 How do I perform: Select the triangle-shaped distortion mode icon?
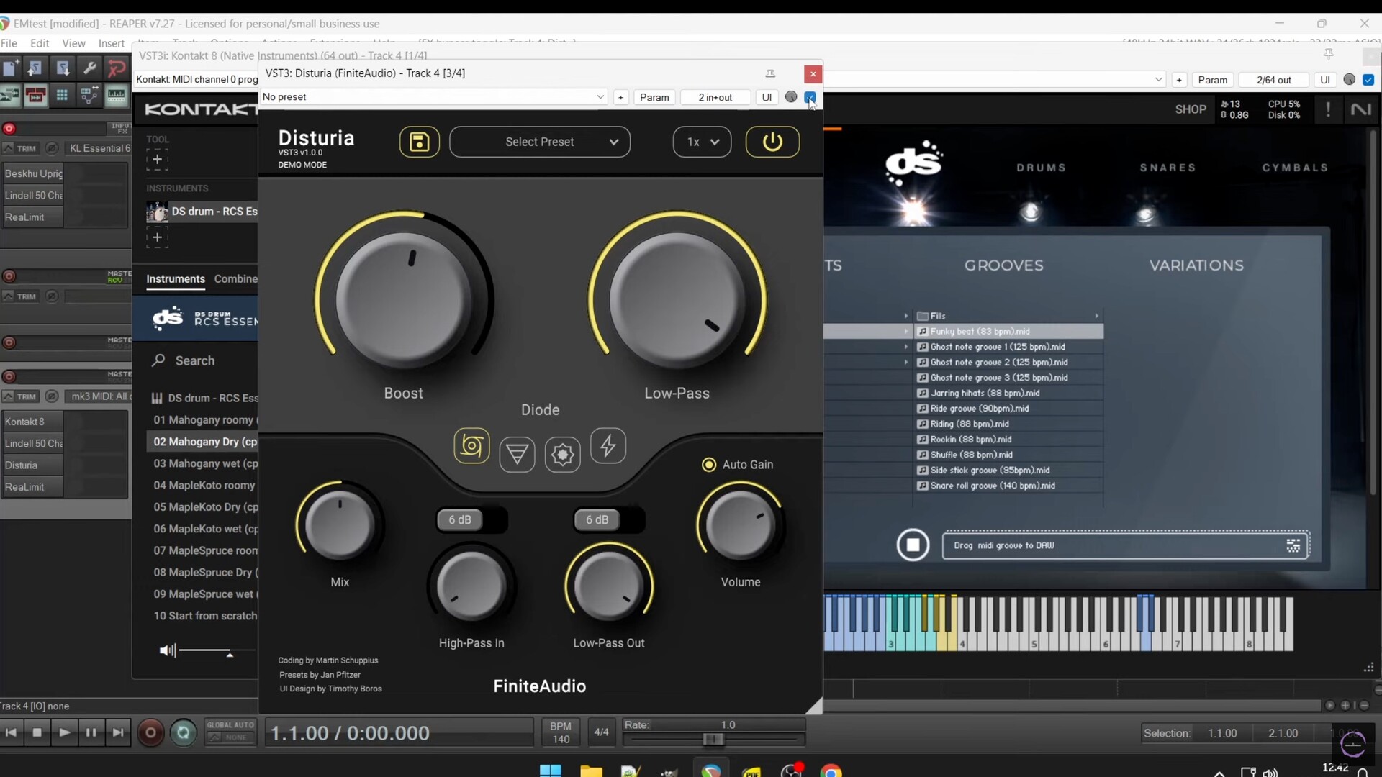(x=517, y=454)
